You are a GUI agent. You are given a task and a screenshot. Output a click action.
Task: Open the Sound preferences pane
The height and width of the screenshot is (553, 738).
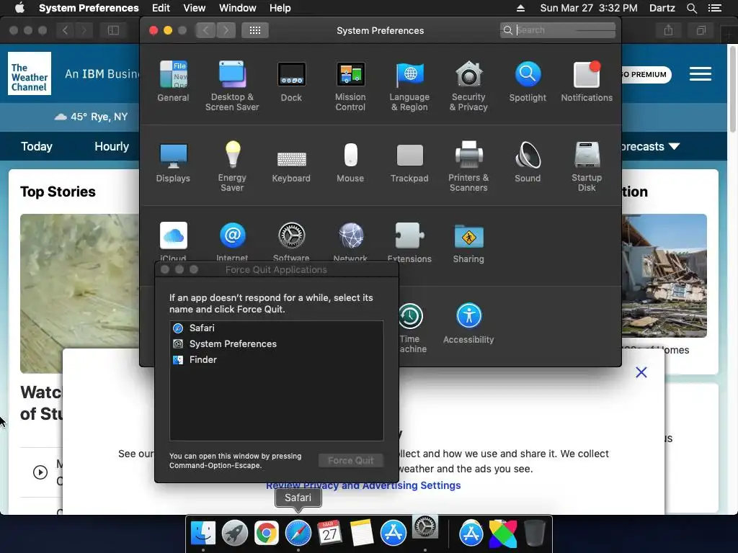click(x=528, y=162)
